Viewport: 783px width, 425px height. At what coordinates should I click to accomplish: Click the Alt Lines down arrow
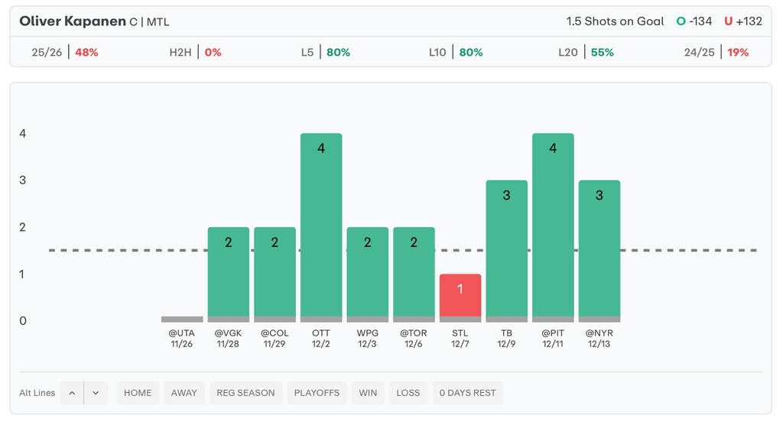(96, 393)
